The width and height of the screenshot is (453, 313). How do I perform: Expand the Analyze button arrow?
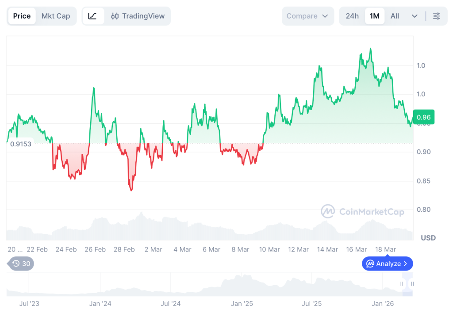pos(405,264)
